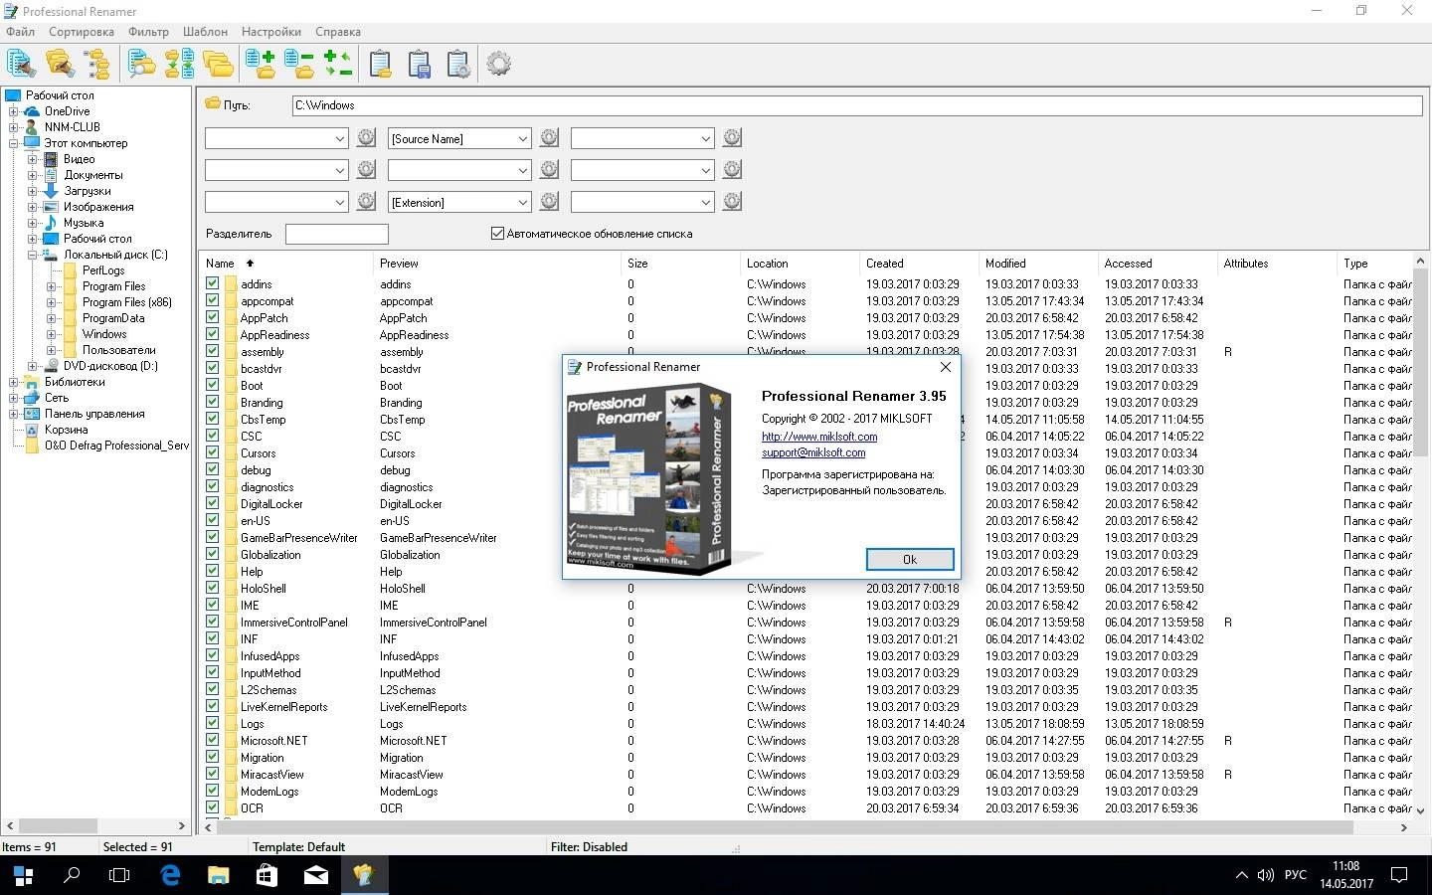Click the Путь path input field
The image size is (1432, 895).
click(x=857, y=105)
